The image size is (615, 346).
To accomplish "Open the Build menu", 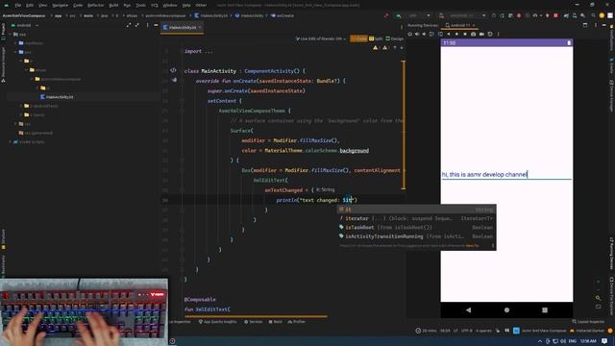I will [113, 6].
